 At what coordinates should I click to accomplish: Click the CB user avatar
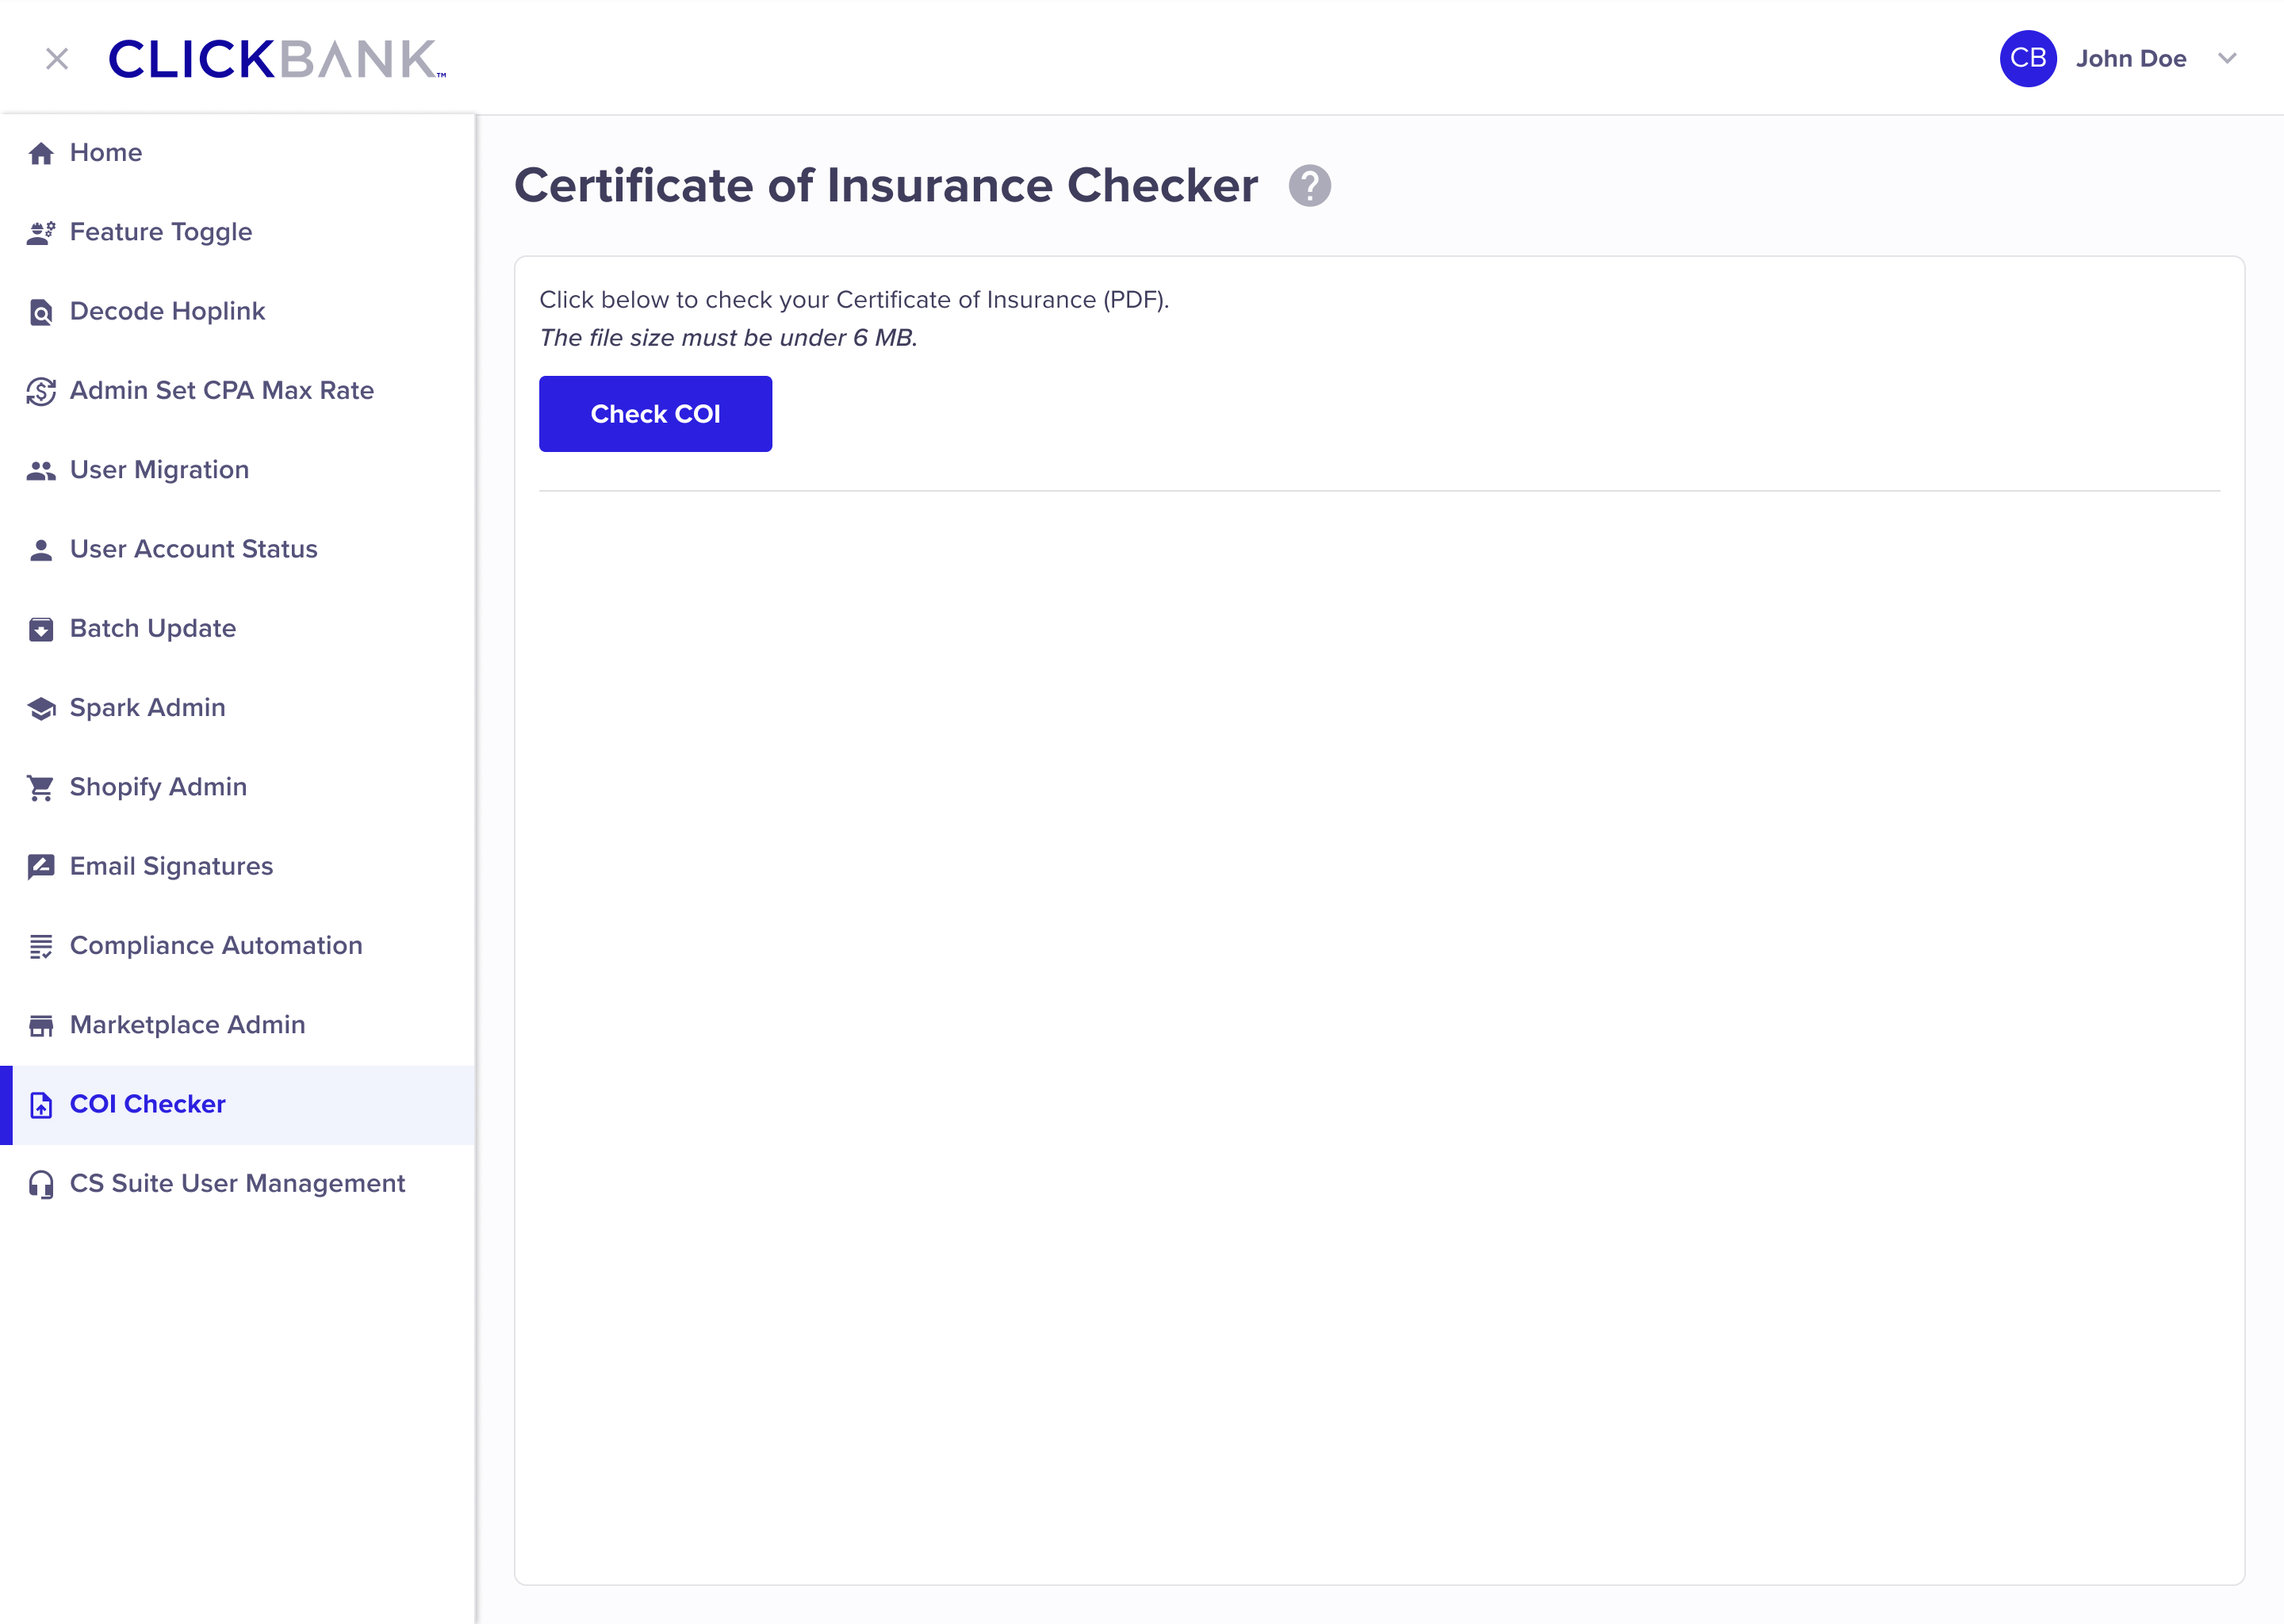[x=2027, y=58]
